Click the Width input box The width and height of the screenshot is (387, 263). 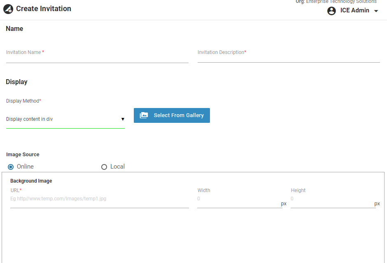click(238, 199)
